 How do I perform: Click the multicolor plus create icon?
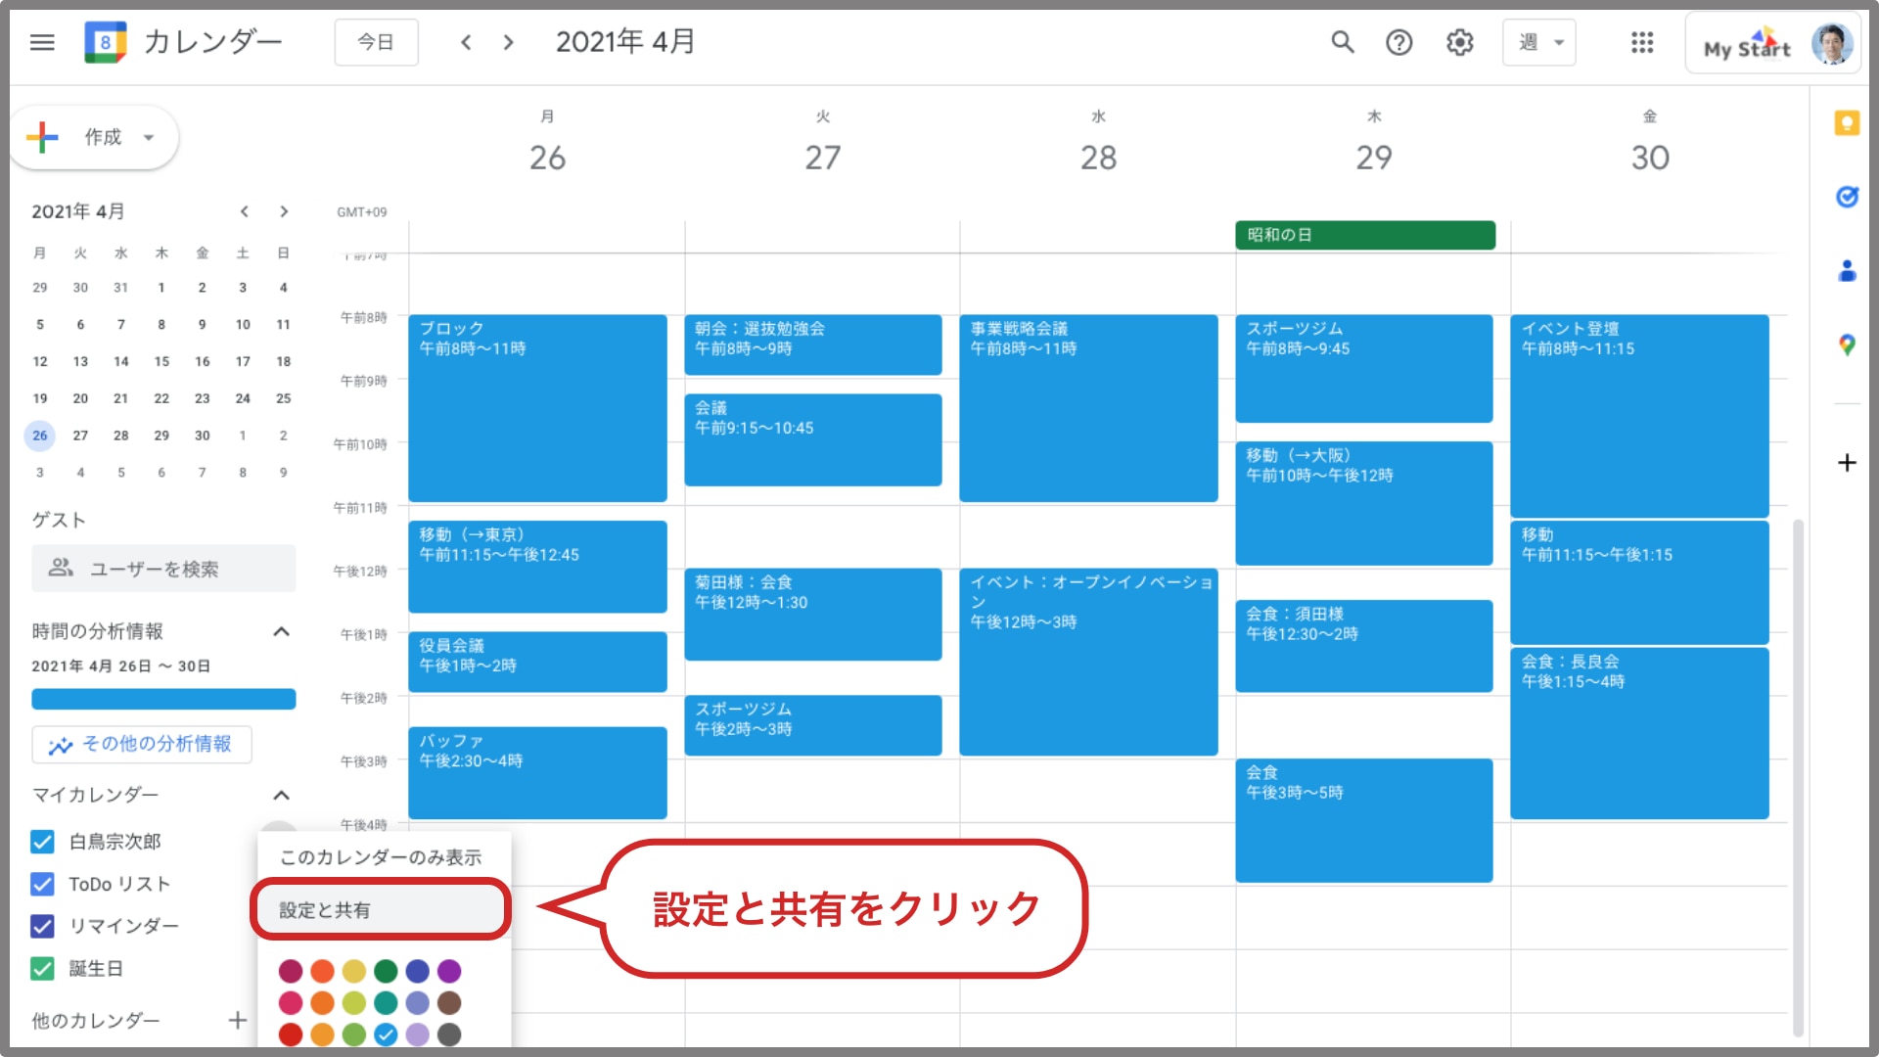[x=42, y=137]
